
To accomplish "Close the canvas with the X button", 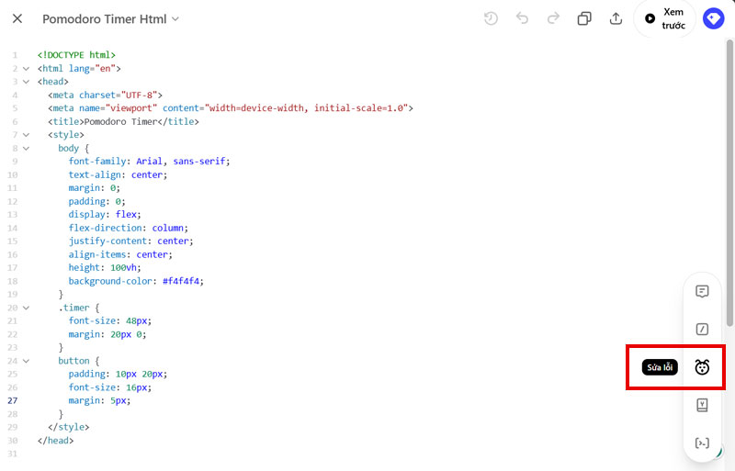I will coord(17,18).
